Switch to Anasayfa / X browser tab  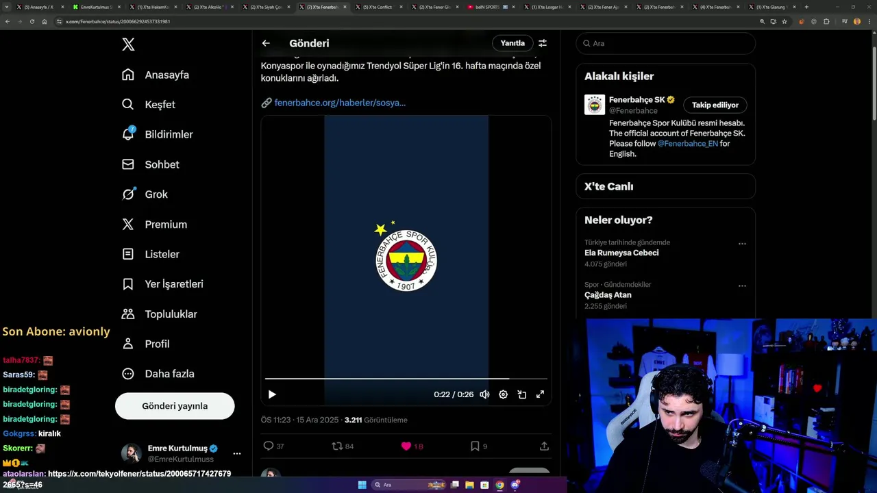coord(39,7)
